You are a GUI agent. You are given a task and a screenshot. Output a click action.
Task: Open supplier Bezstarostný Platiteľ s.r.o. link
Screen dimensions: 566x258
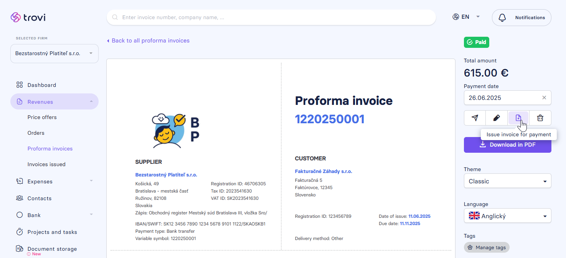[x=166, y=175]
